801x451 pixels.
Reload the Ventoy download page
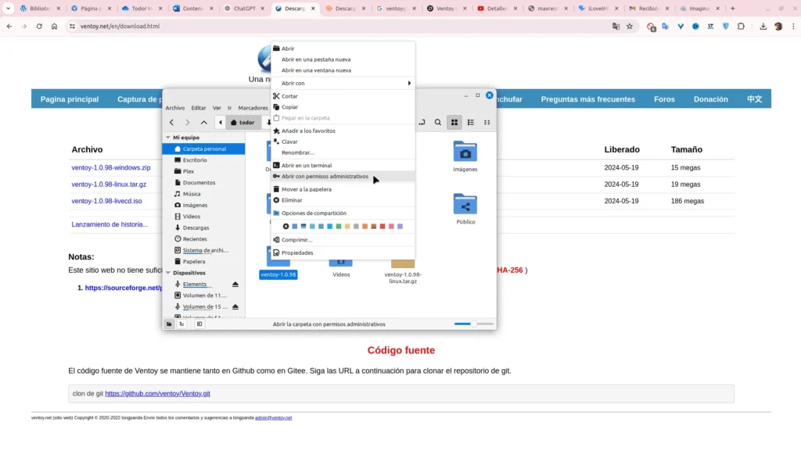point(39,26)
